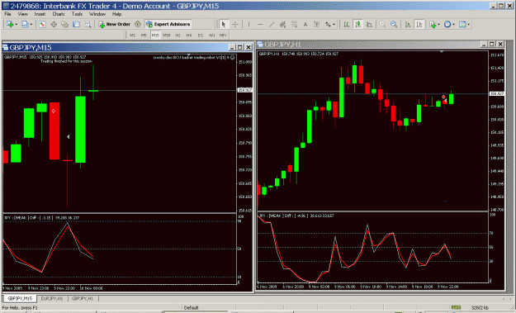Image resolution: width=516 pixels, height=313 pixels.
Task: Open the Market Watch window icon
Action: pyautogui.click(x=42, y=24)
